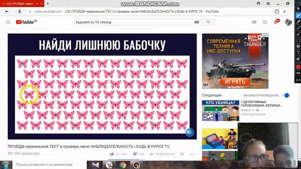This screenshot has height=169, width=301.
Task: Open the YouTube apps grid icon
Action: tap(265, 22)
